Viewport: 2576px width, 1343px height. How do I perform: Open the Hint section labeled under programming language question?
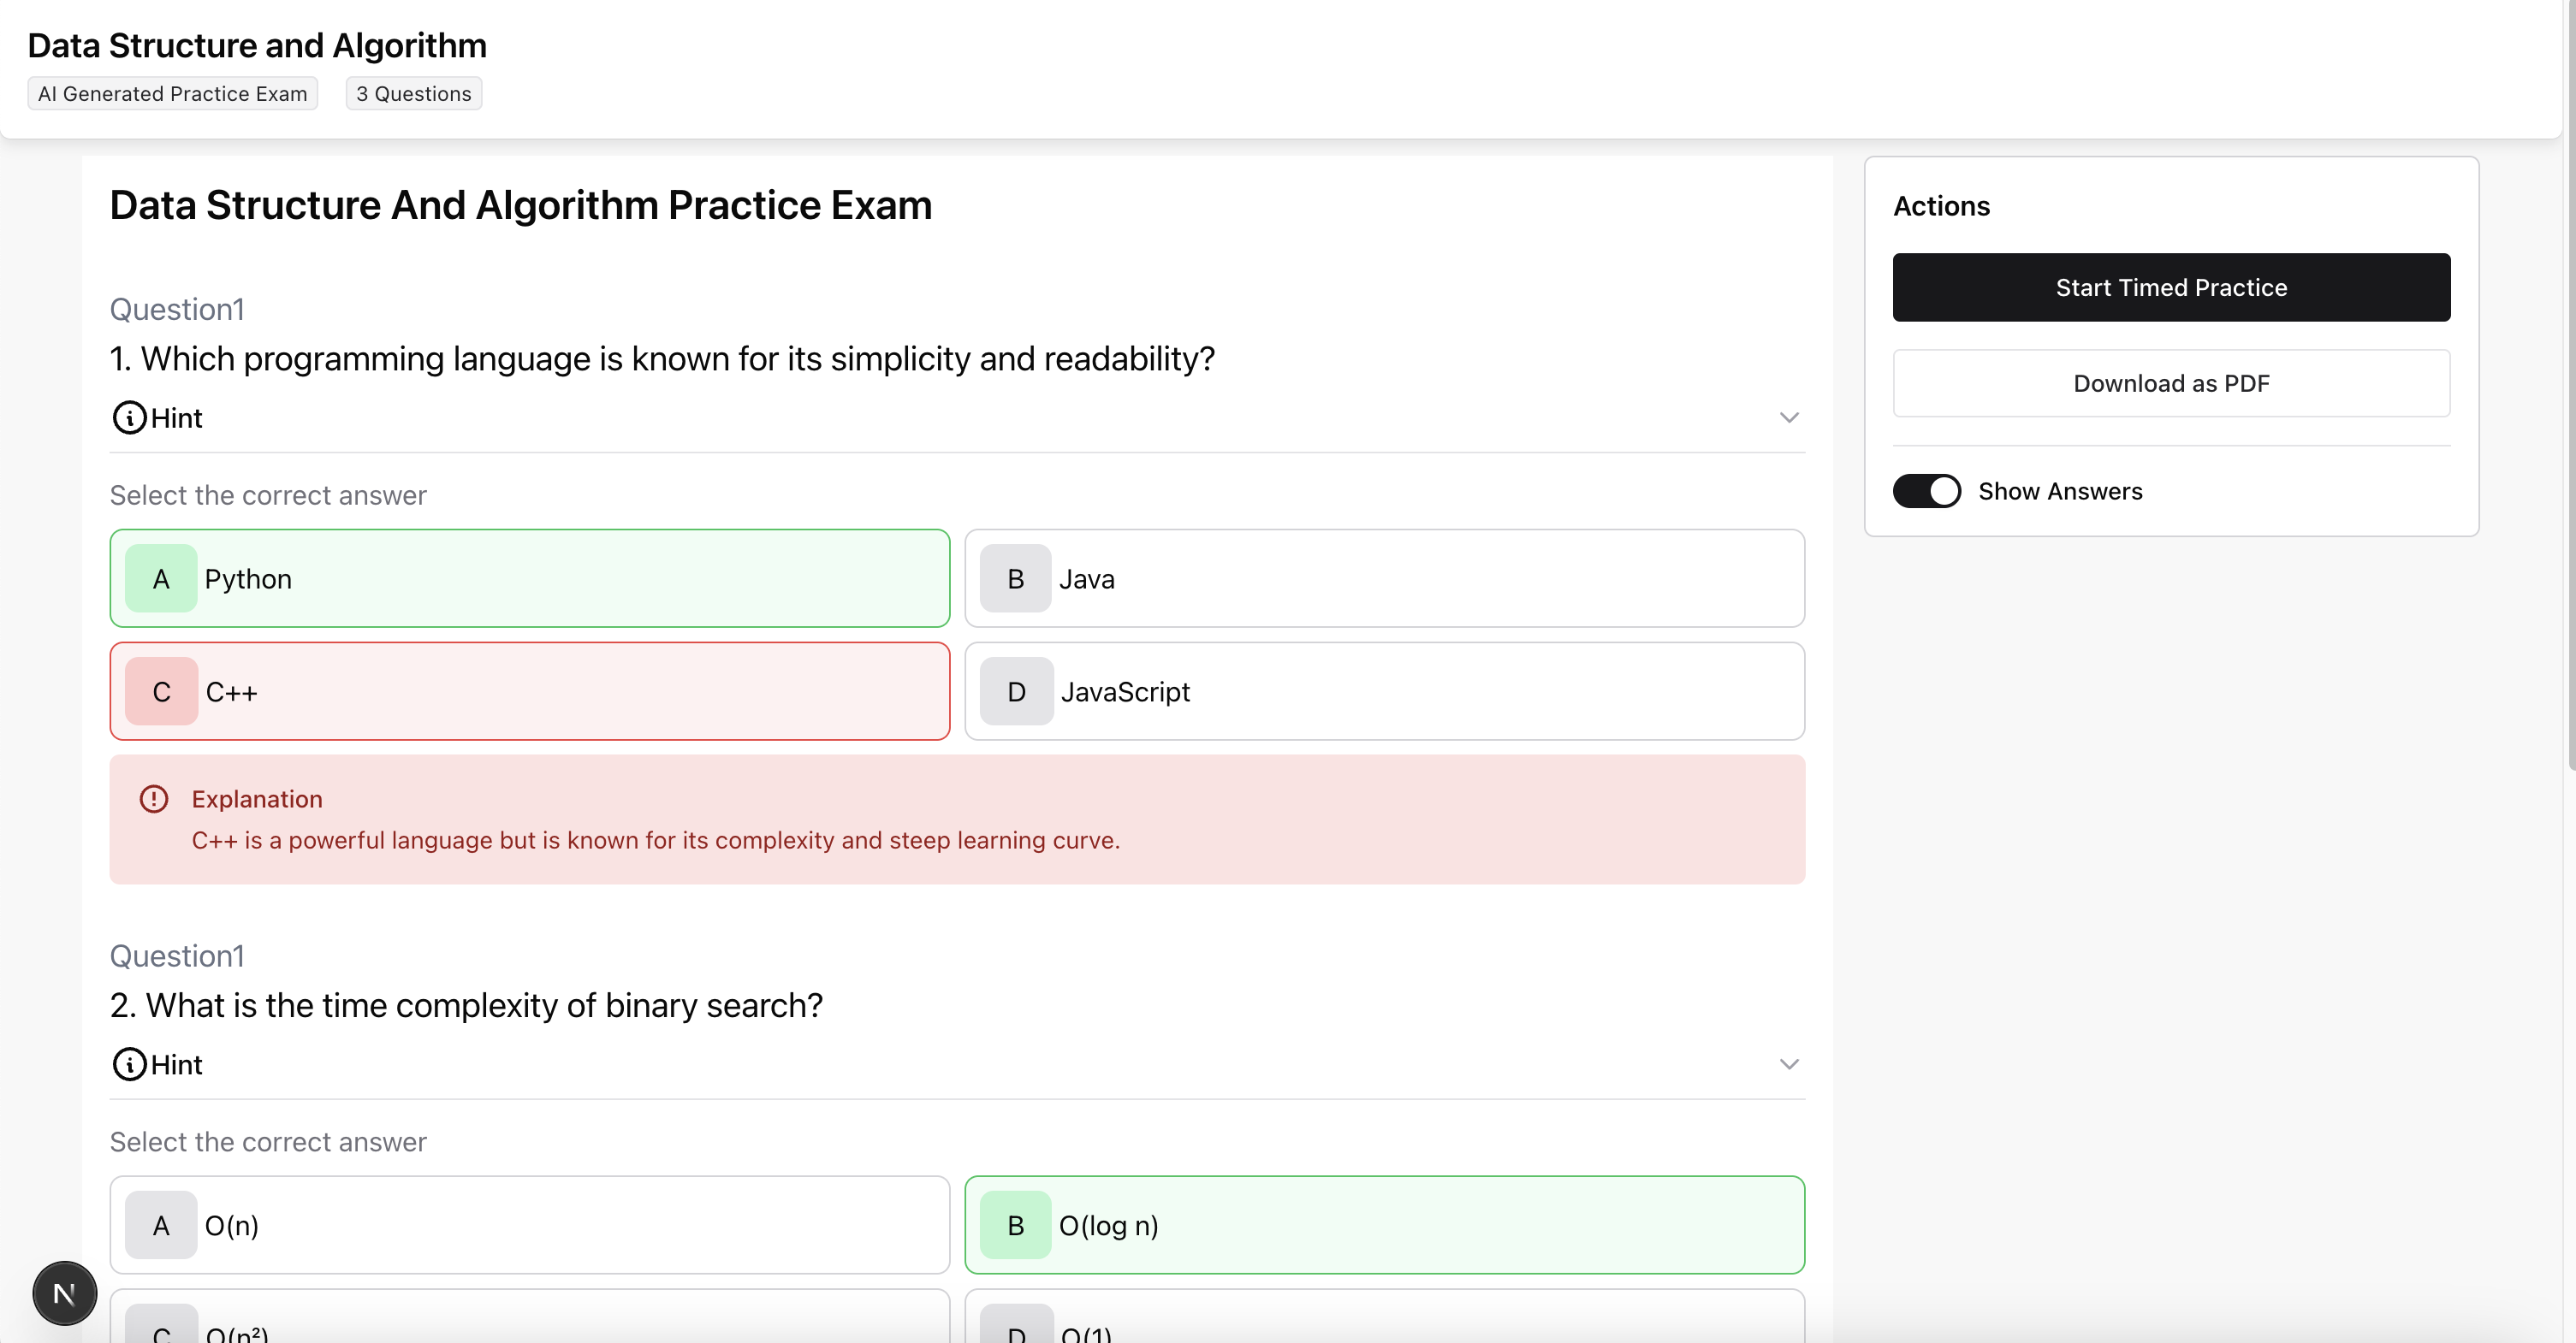[957, 417]
